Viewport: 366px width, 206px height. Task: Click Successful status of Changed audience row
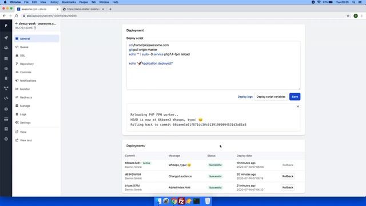(x=215, y=176)
